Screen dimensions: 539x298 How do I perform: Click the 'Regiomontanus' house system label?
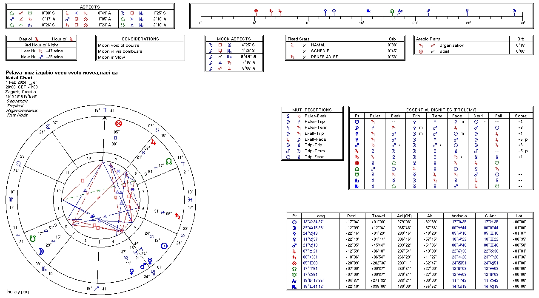click(22, 111)
